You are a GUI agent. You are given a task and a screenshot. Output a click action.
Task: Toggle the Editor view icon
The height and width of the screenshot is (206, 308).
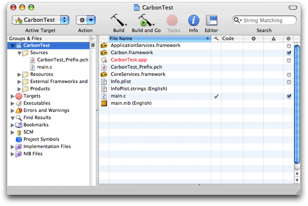tap(211, 20)
